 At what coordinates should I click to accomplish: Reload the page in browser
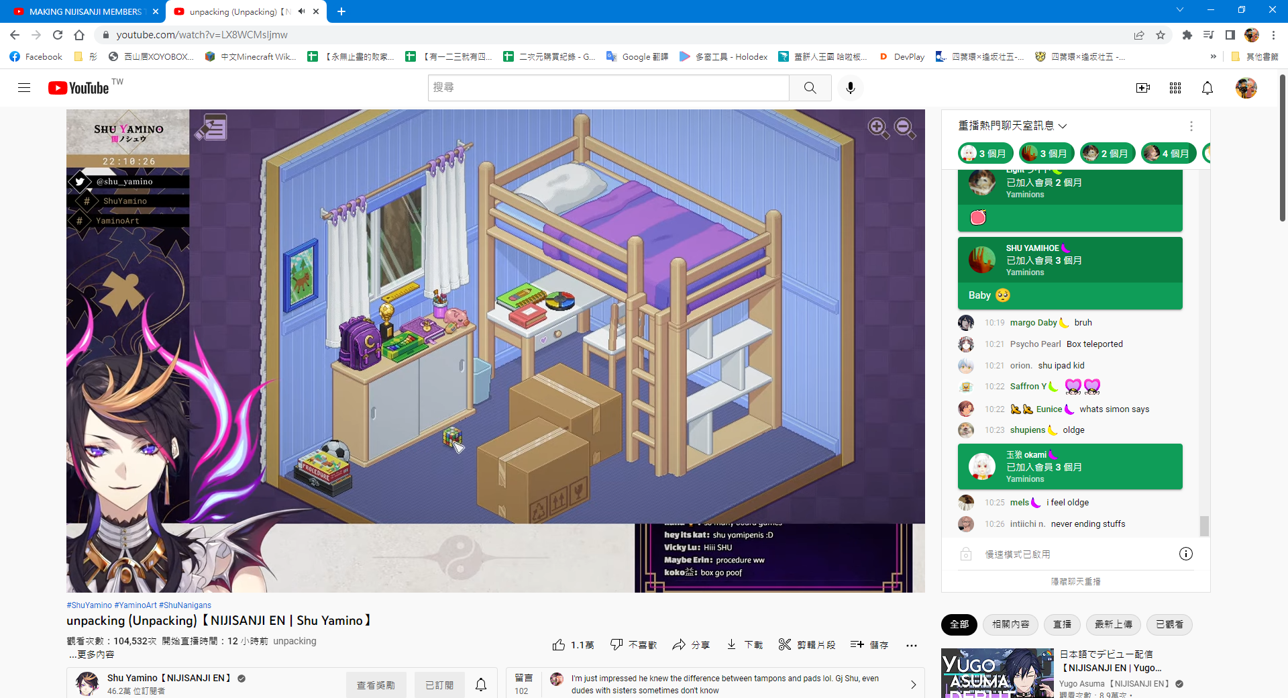[x=58, y=35]
